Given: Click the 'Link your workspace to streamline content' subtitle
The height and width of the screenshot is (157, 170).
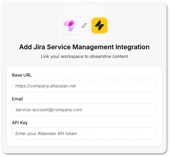Looking at the screenshot, I should 84,56.
